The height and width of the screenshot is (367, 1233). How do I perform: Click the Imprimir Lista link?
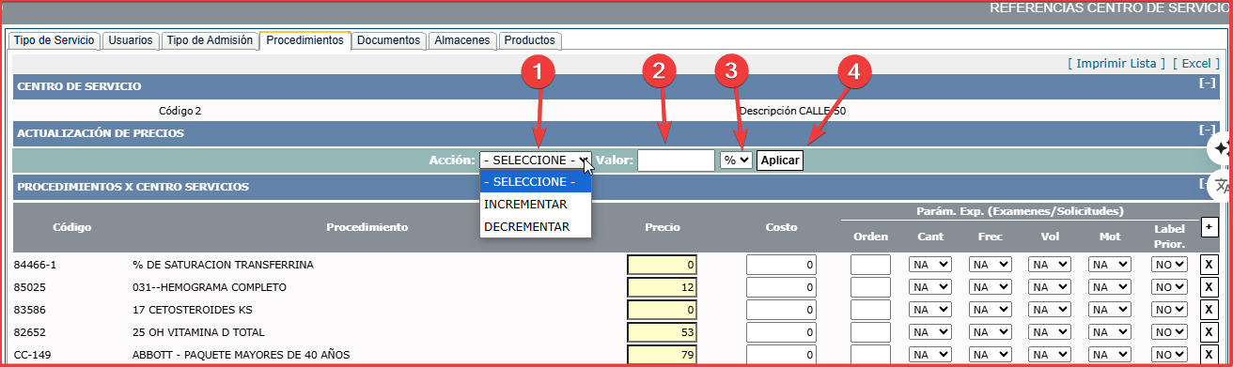(1116, 63)
